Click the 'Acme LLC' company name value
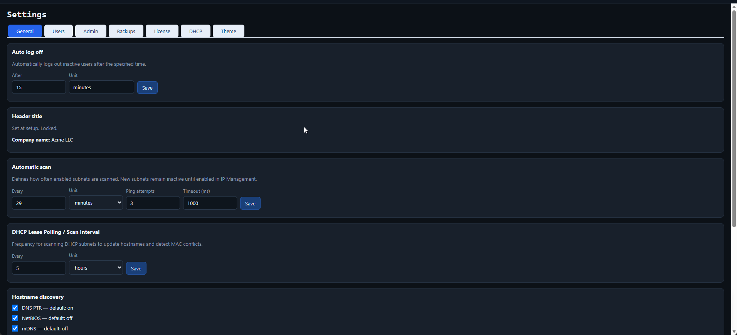737x335 pixels. coord(62,140)
